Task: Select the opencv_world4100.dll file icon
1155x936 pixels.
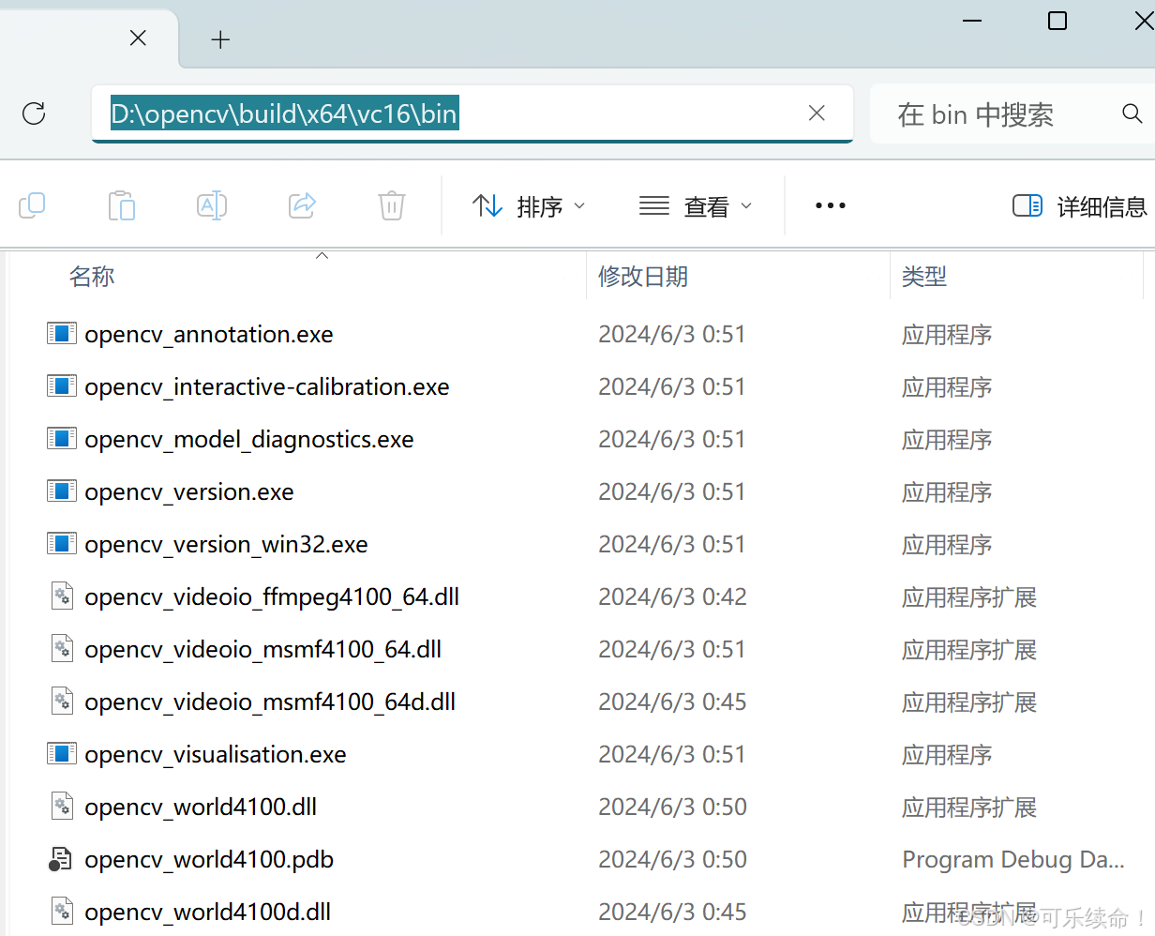Action: click(x=62, y=806)
